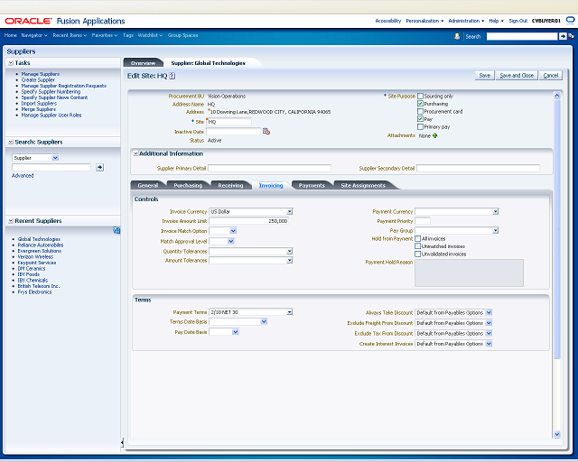Collapse the Recent Suppliers panel
578x462 pixels.
pyautogui.click(x=11, y=221)
